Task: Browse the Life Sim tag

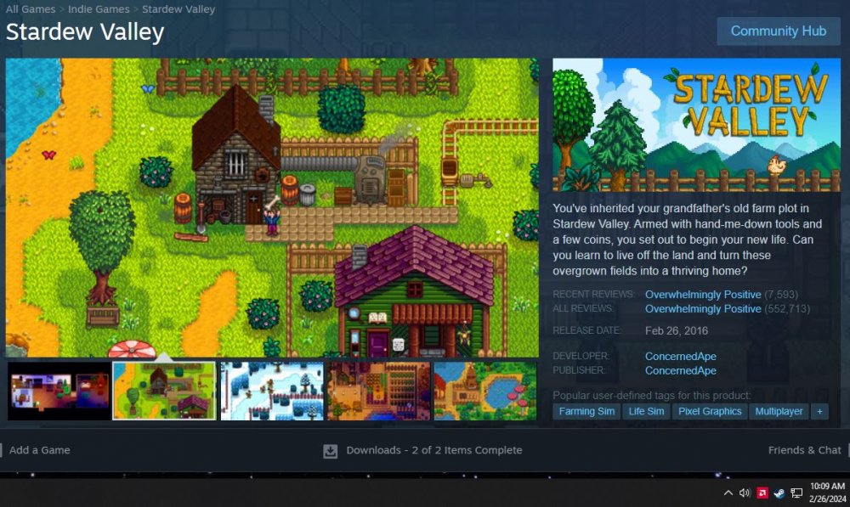Action: tap(646, 411)
